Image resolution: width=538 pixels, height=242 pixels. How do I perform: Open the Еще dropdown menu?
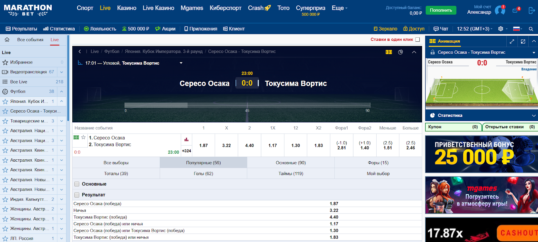click(x=339, y=8)
